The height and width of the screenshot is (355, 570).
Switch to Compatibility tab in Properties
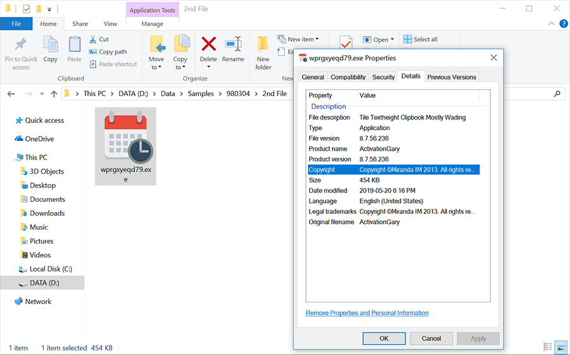coord(348,77)
